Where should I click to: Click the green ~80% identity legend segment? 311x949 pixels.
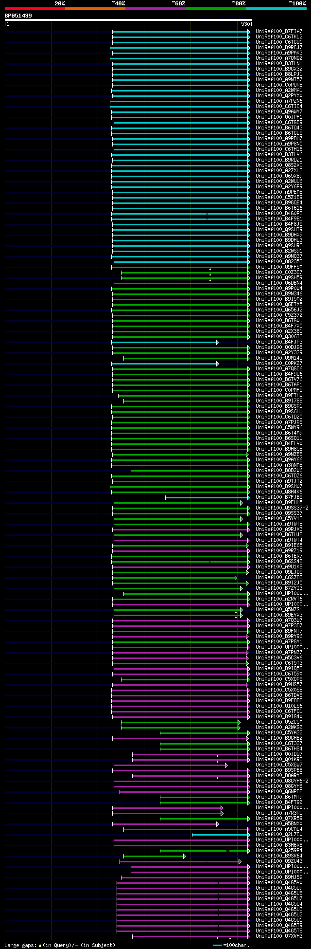[x=215, y=9]
